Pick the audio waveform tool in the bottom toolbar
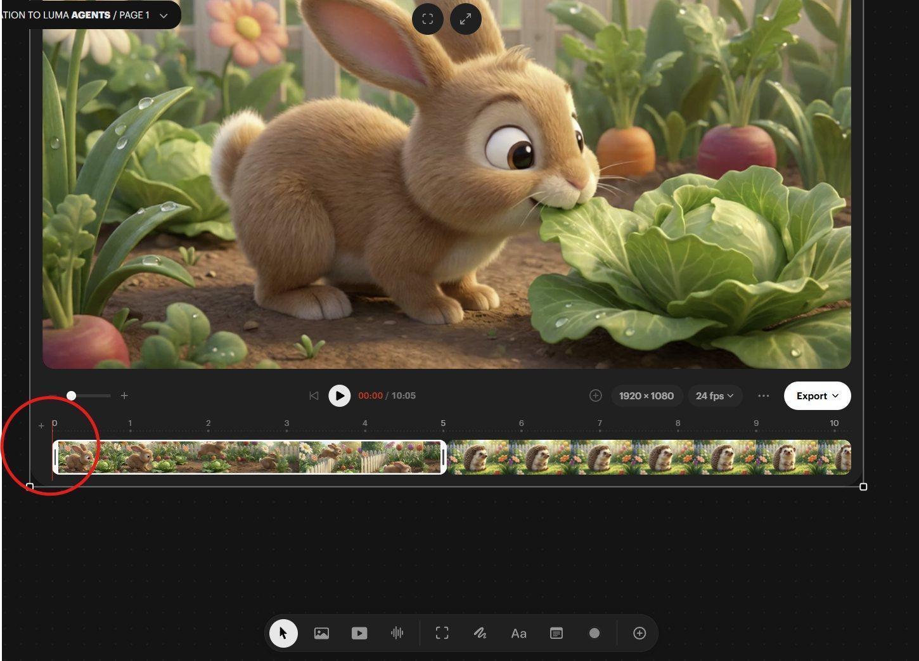919x661 pixels. (397, 633)
